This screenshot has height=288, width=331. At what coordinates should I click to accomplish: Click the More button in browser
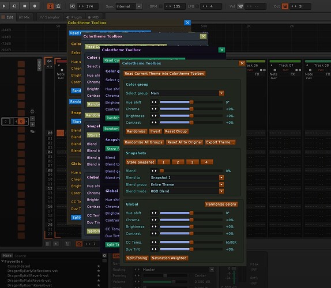(7, 256)
